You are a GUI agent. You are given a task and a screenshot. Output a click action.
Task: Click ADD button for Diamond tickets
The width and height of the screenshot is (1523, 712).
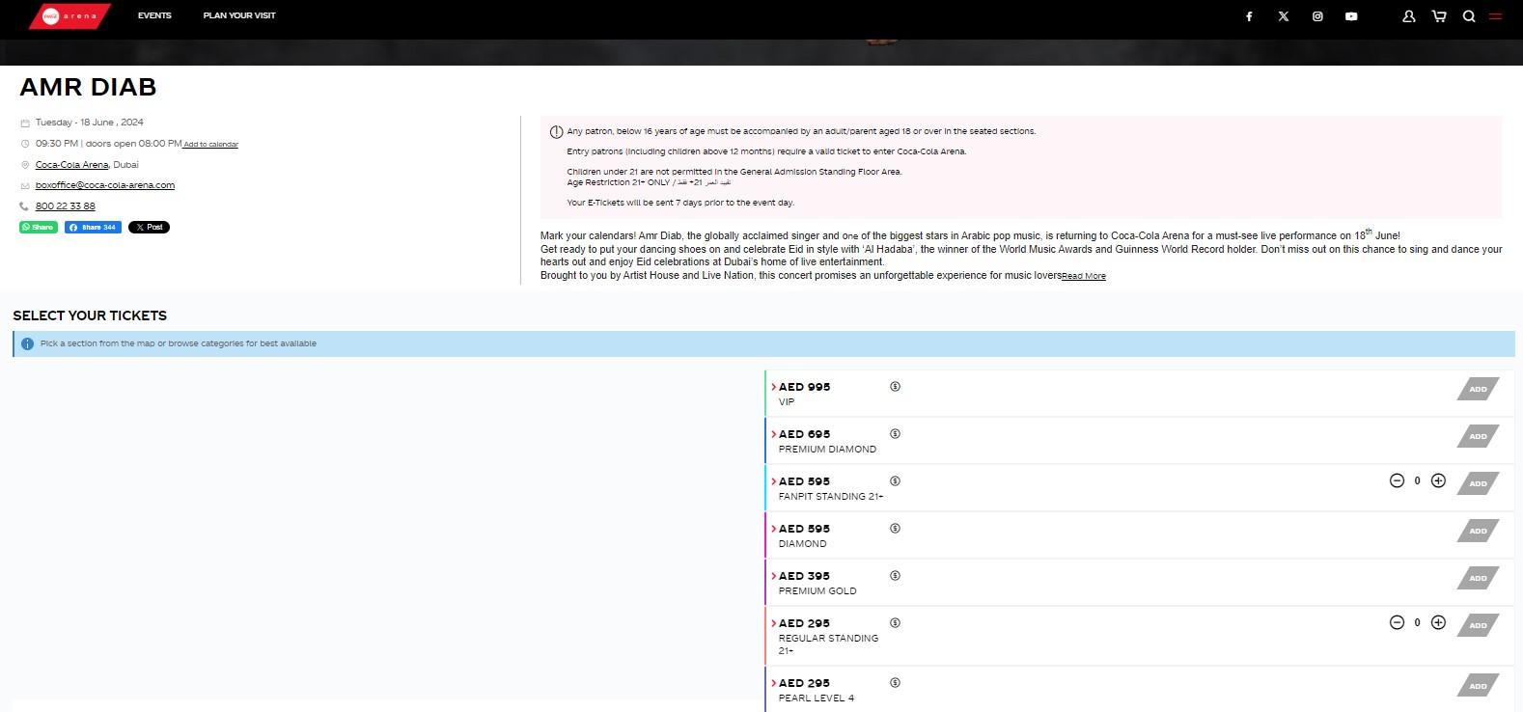pos(1478,531)
